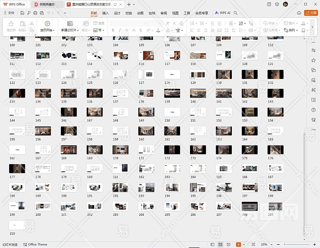Switch to the 设计 ribbon tab
This screenshot has height=248, width=320.
coord(117,13)
